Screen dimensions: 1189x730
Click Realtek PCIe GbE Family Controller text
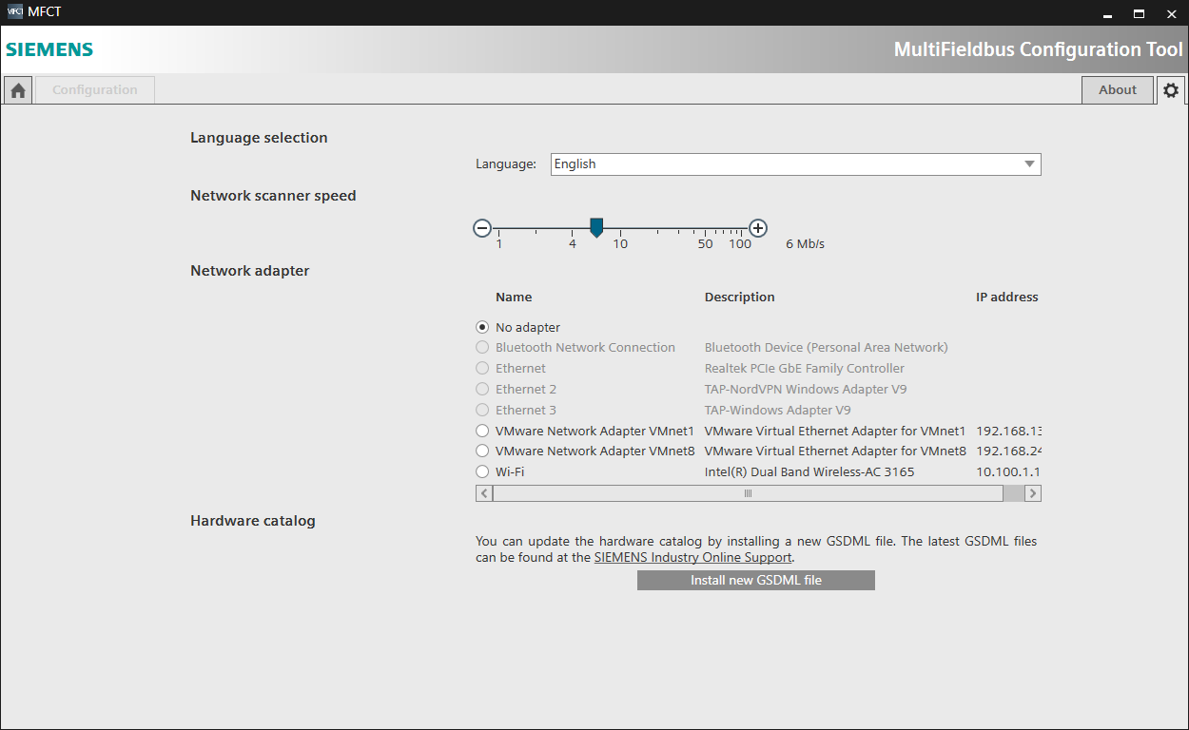point(805,369)
